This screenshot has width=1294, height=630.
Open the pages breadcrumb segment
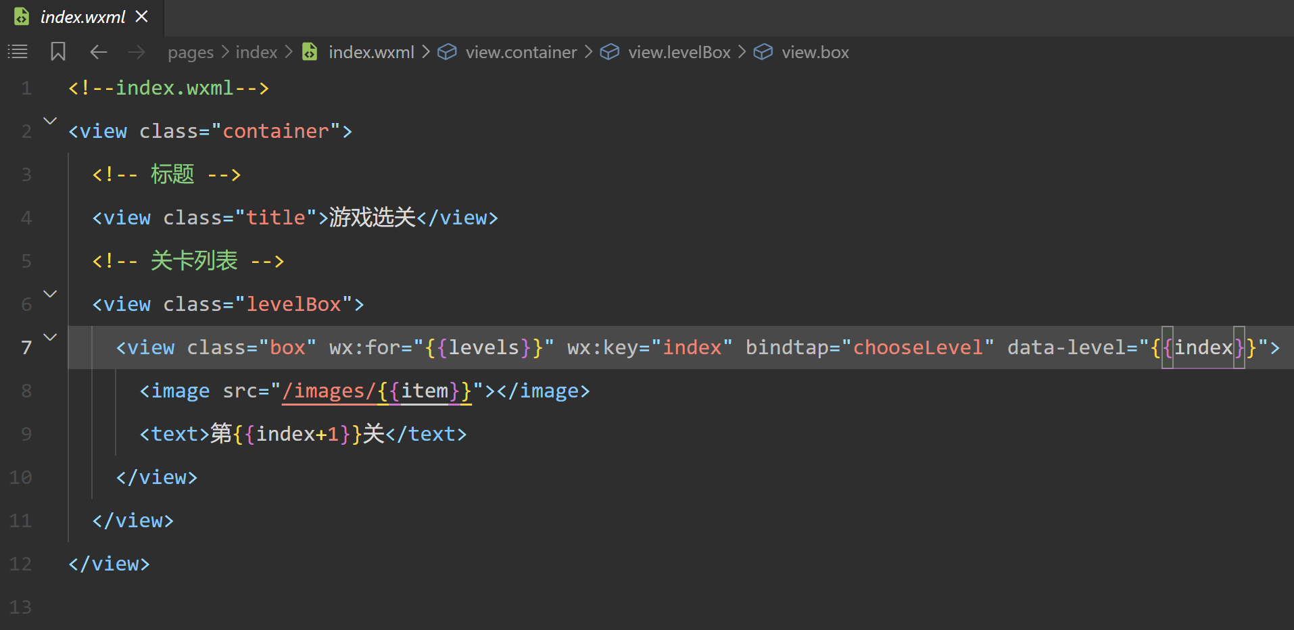(190, 52)
